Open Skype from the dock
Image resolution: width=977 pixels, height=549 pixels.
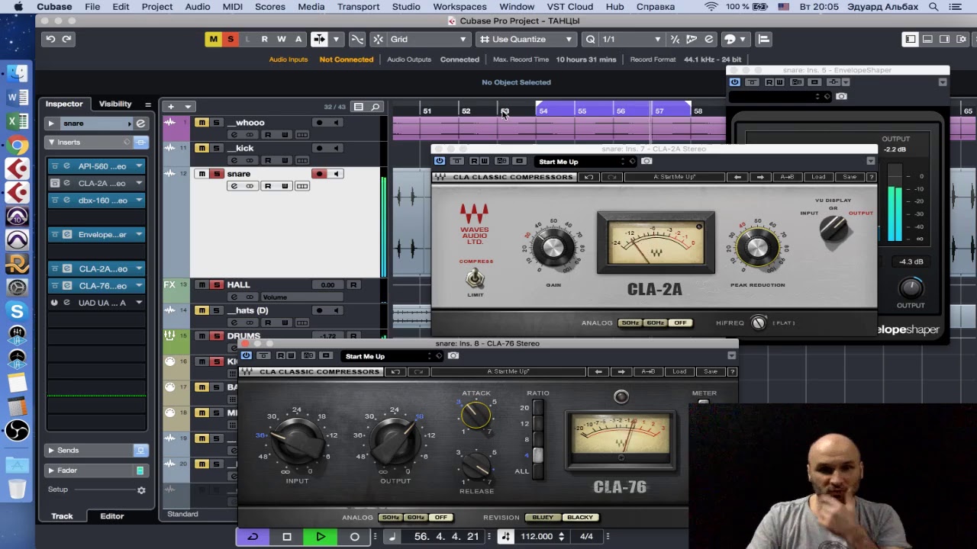pyautogui.click(x=17, y=311)
